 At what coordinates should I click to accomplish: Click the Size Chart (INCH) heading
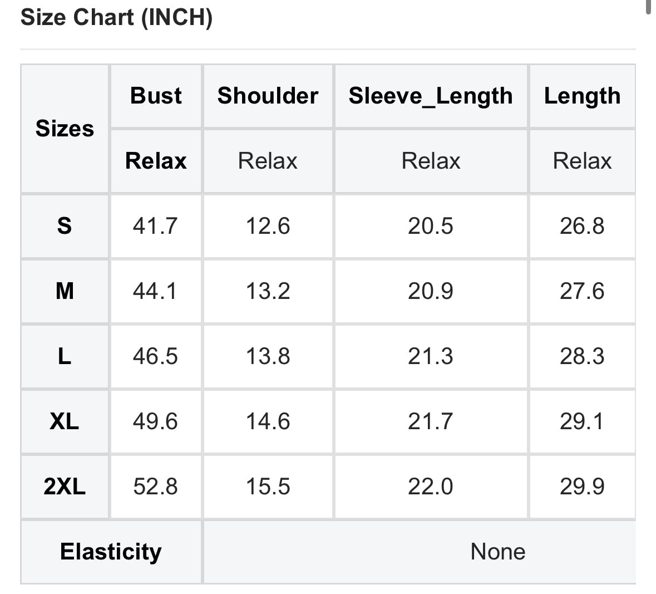coord(116,18)
